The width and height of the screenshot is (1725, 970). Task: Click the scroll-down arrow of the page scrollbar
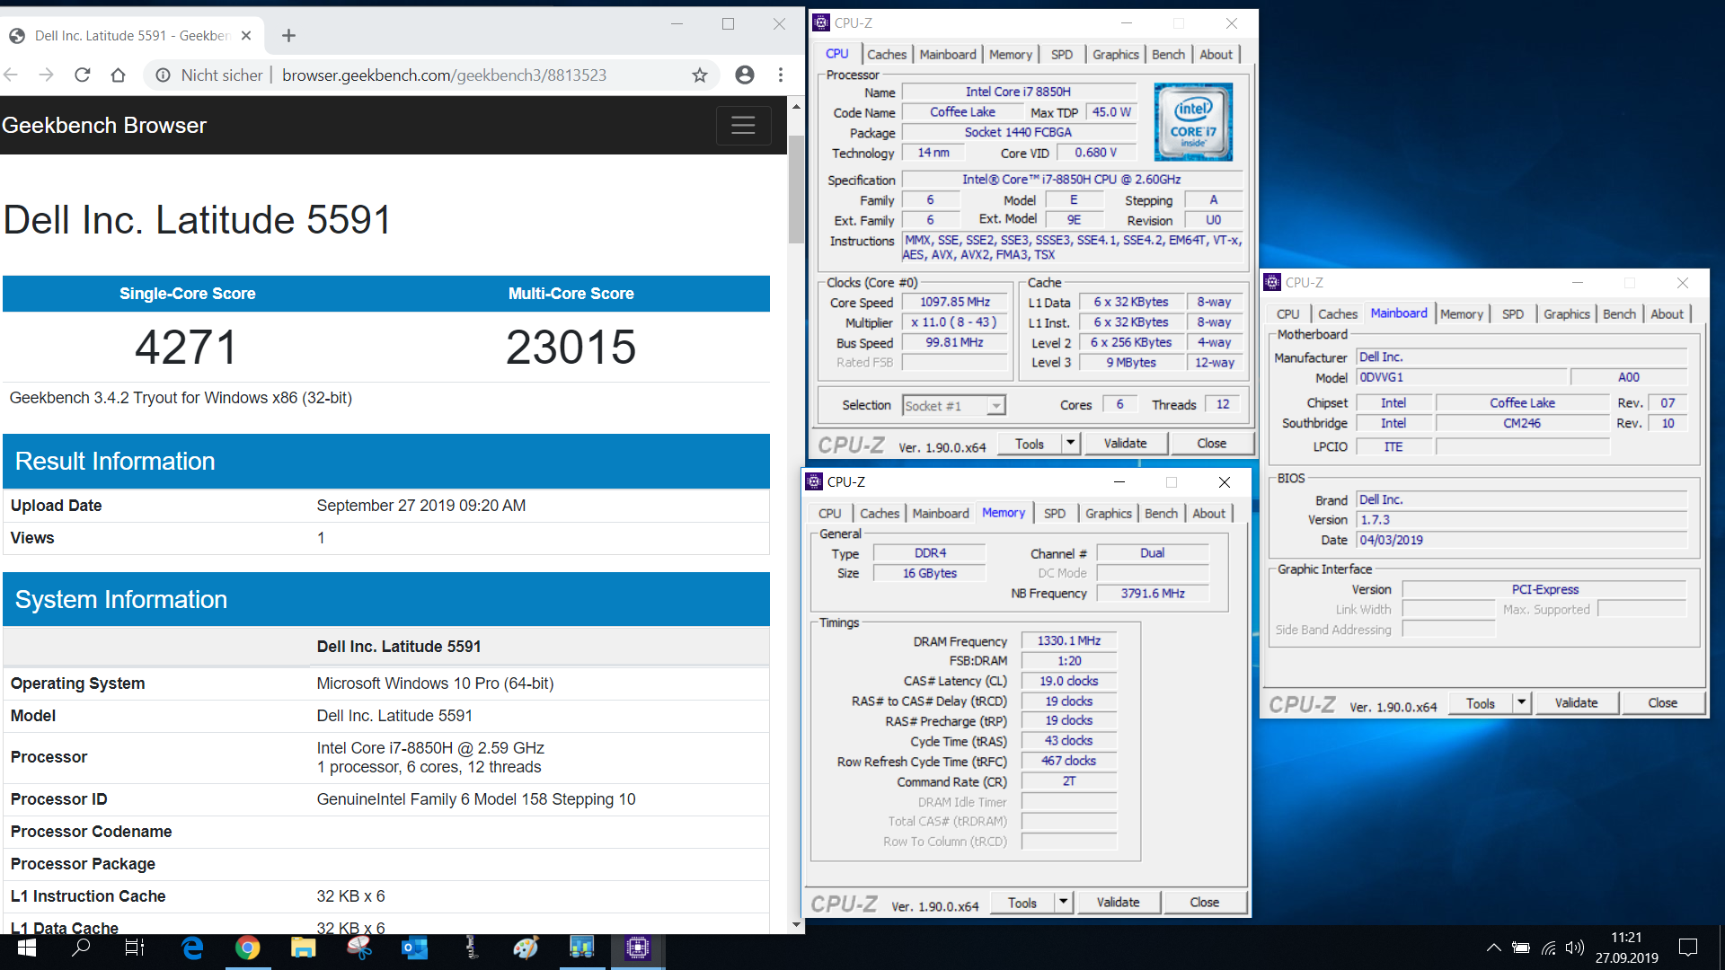tap(796, 925)
